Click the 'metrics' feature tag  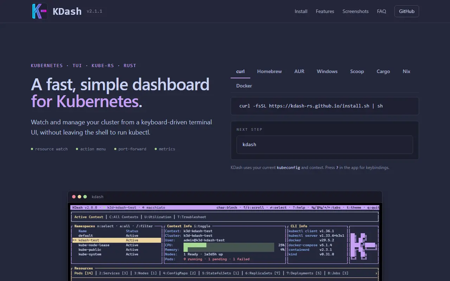pos(165,149)
